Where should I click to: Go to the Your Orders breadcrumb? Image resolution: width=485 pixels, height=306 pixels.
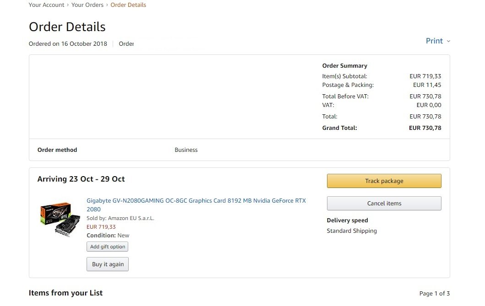(88, 5)
